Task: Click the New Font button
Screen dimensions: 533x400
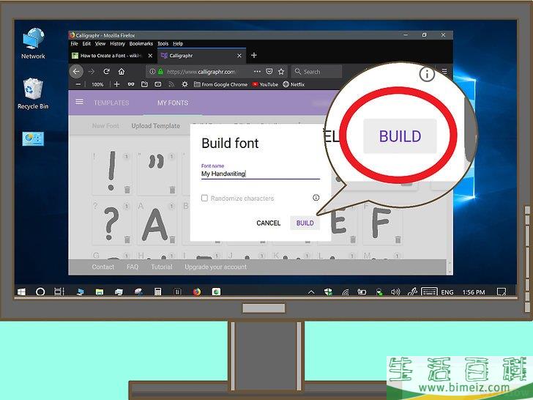Action: [105, 126]
